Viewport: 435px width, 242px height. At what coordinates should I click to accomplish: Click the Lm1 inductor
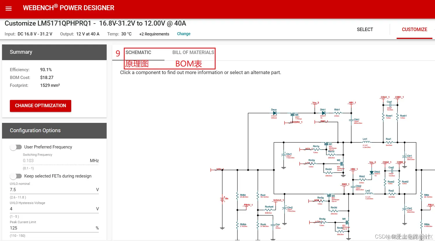tap(366, 142)
